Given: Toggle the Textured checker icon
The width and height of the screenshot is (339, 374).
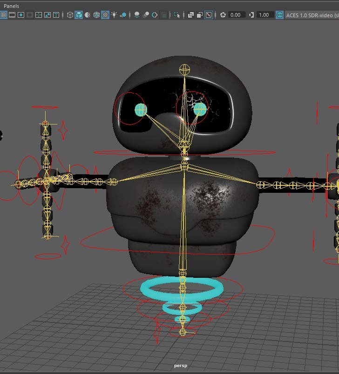Looking at the screenshot, I should click(105, 15).
